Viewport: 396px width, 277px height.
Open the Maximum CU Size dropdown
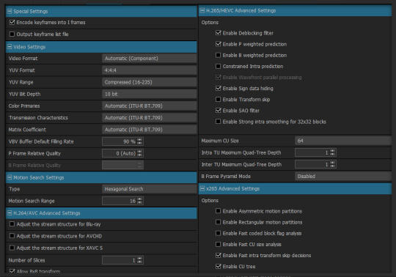pyautogui.click(x=343, y=141)
